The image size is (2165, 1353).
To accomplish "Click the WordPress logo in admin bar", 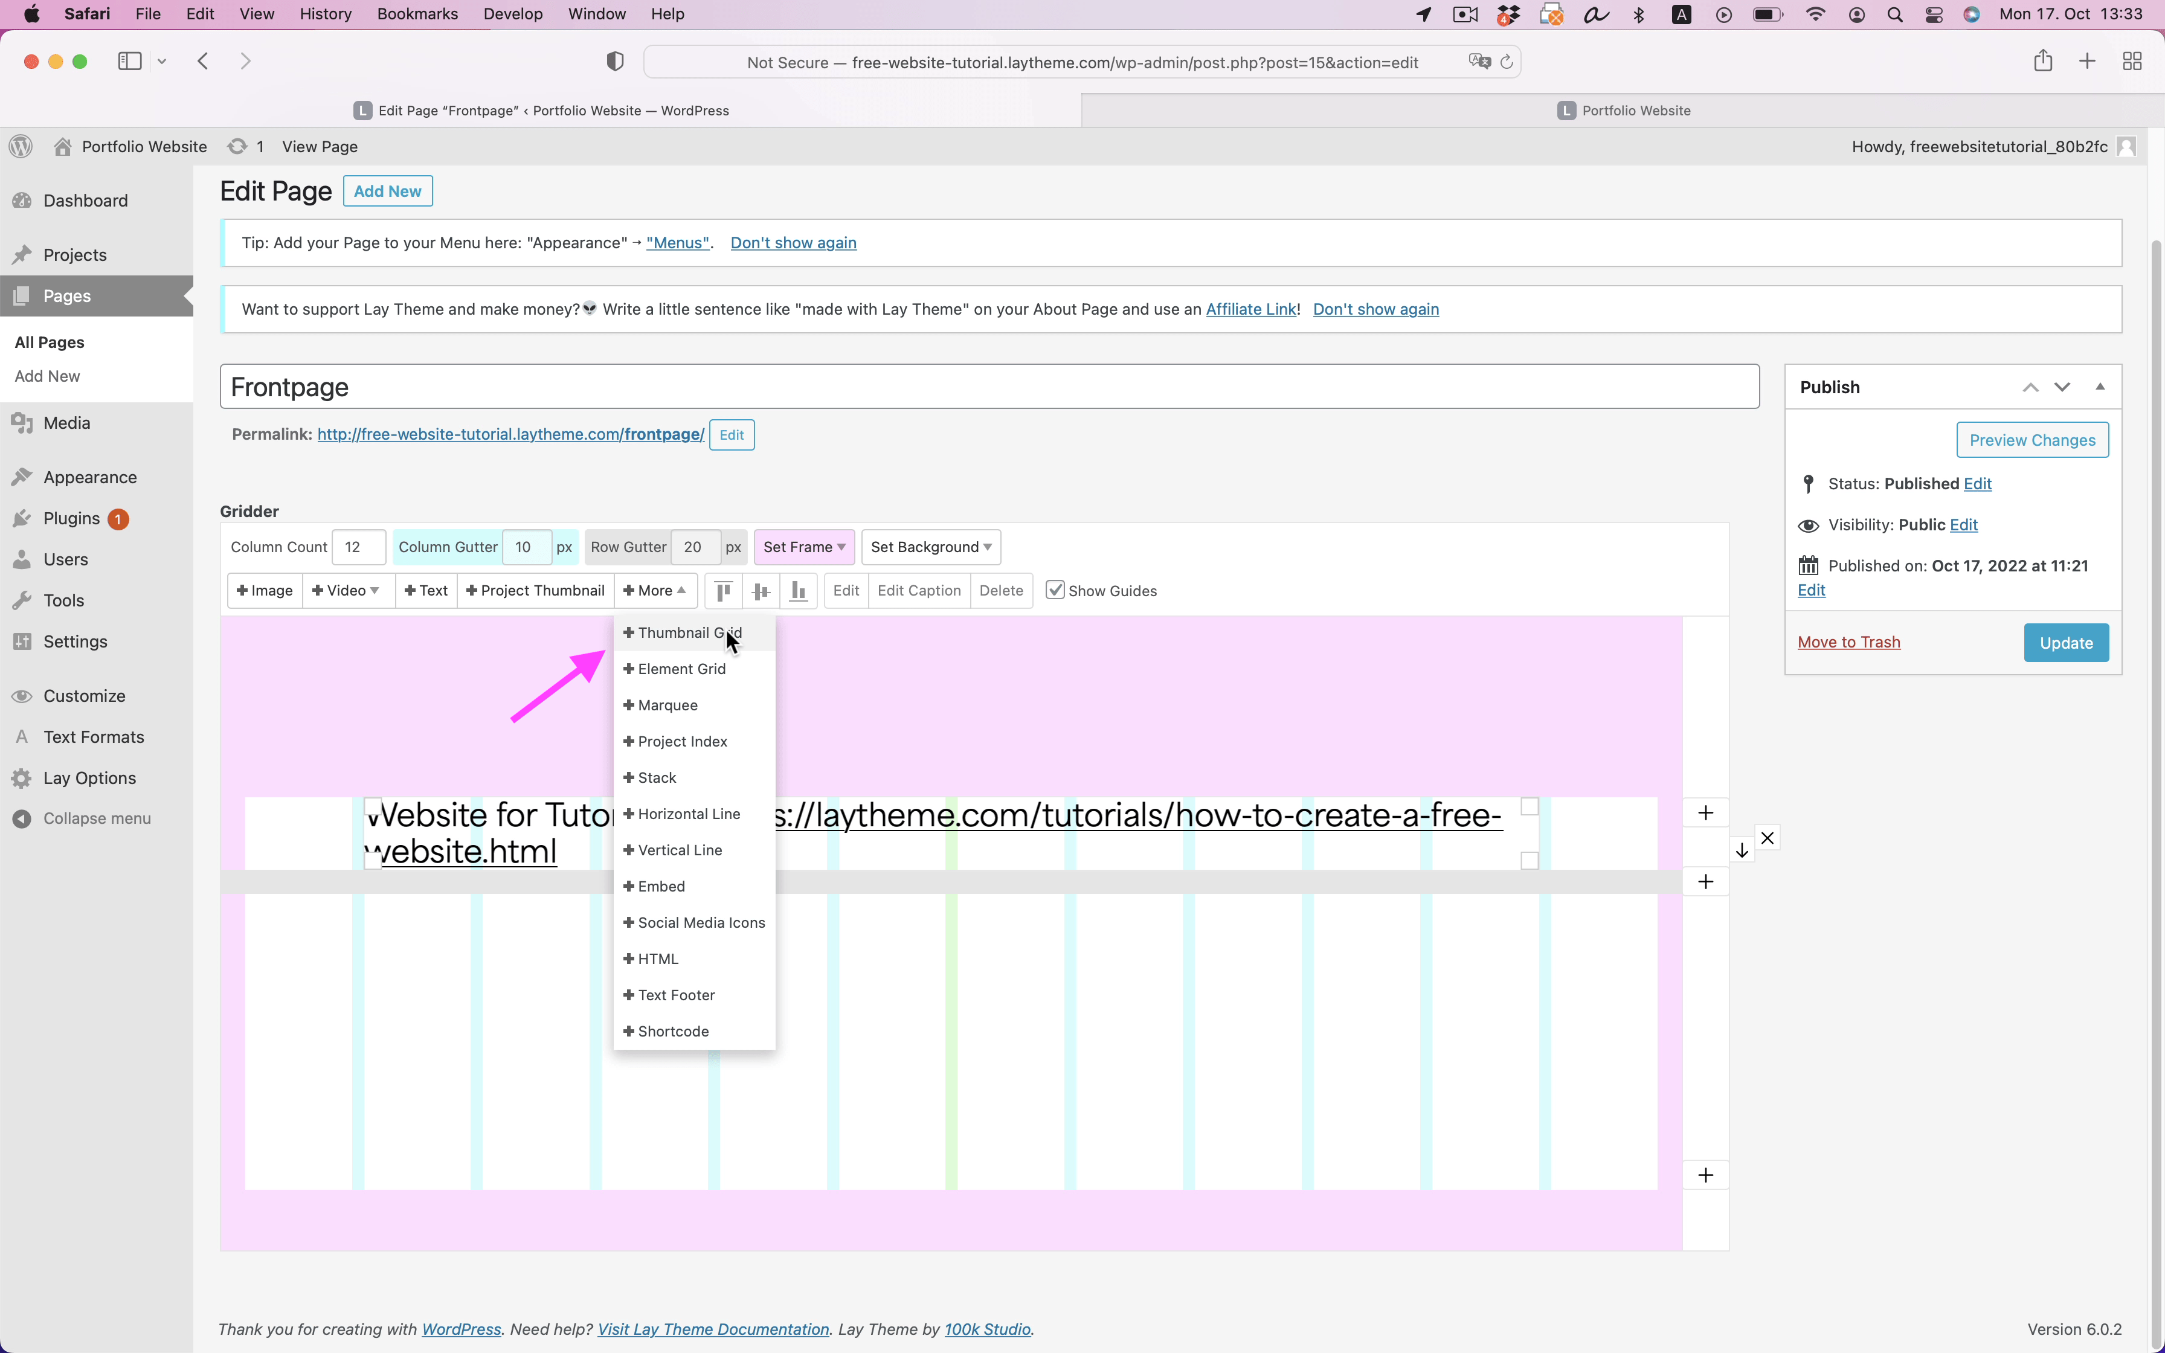I will pos(22,146).
